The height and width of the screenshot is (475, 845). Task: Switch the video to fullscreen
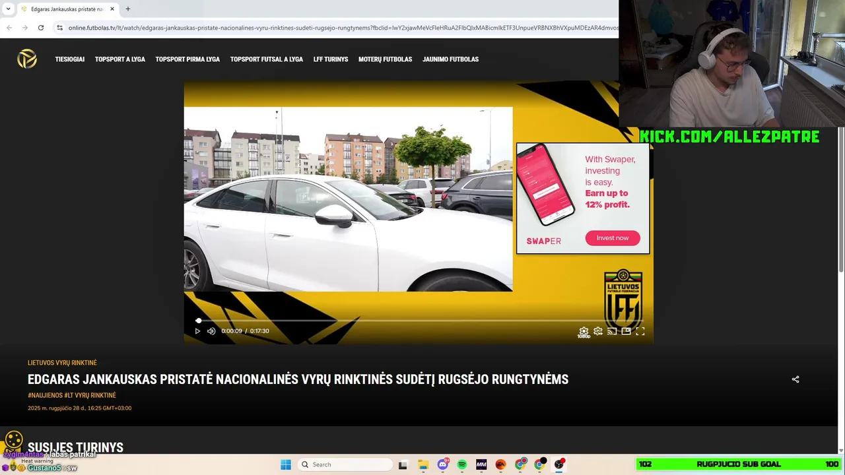coord(640,331)
